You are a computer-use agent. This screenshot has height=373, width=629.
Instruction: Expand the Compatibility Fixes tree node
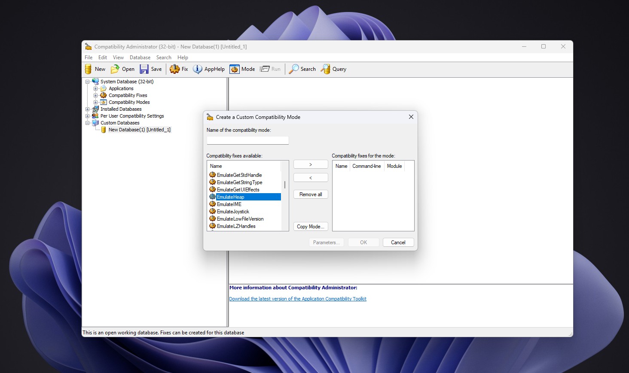(x=95, y=95)
